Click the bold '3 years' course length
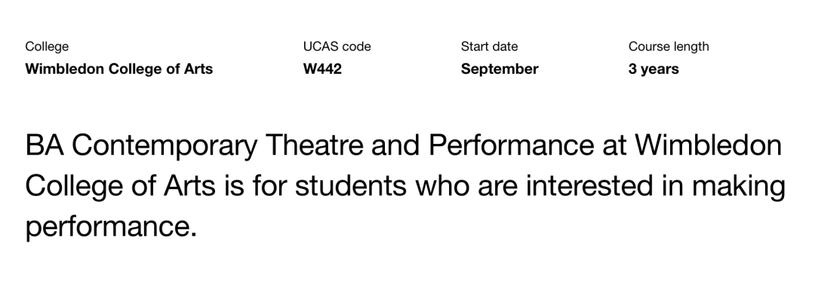The height and width of the screenshot is (296, 815). coord(654,69)
